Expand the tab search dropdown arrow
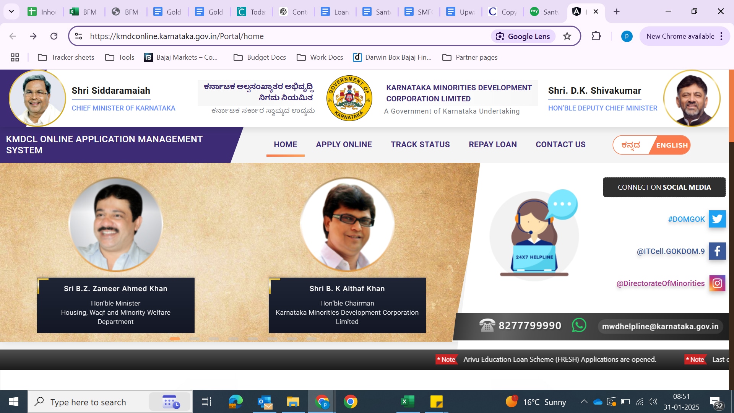The width and height of the screenshot is (734, 413). (x=11, y=11)
